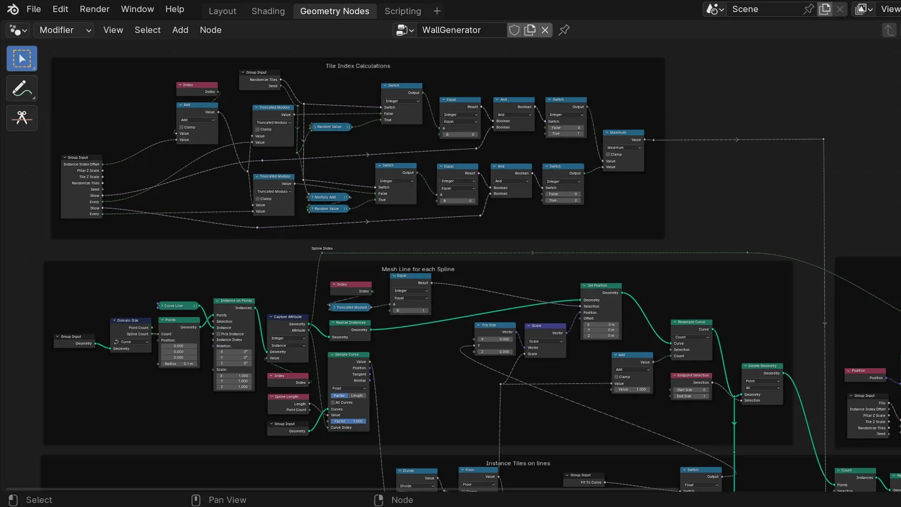901x507 pixels.
Task: Click the scene properties icon in header
Action: point(715,8)
